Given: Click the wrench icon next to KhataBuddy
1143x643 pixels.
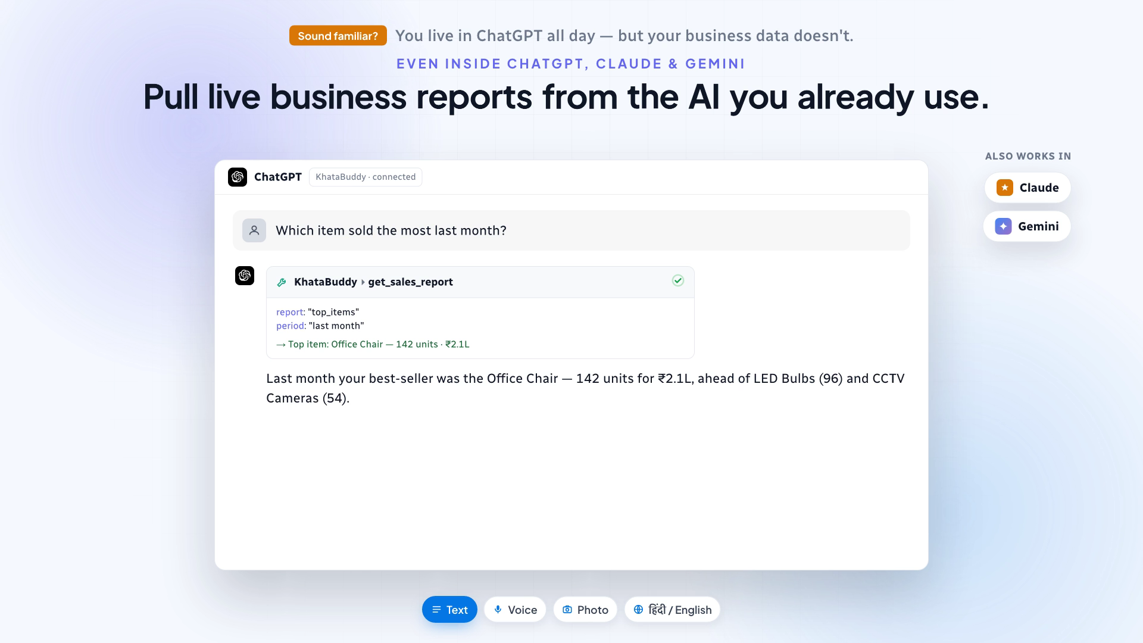Looking at the screenshot, I should [282, 282].
